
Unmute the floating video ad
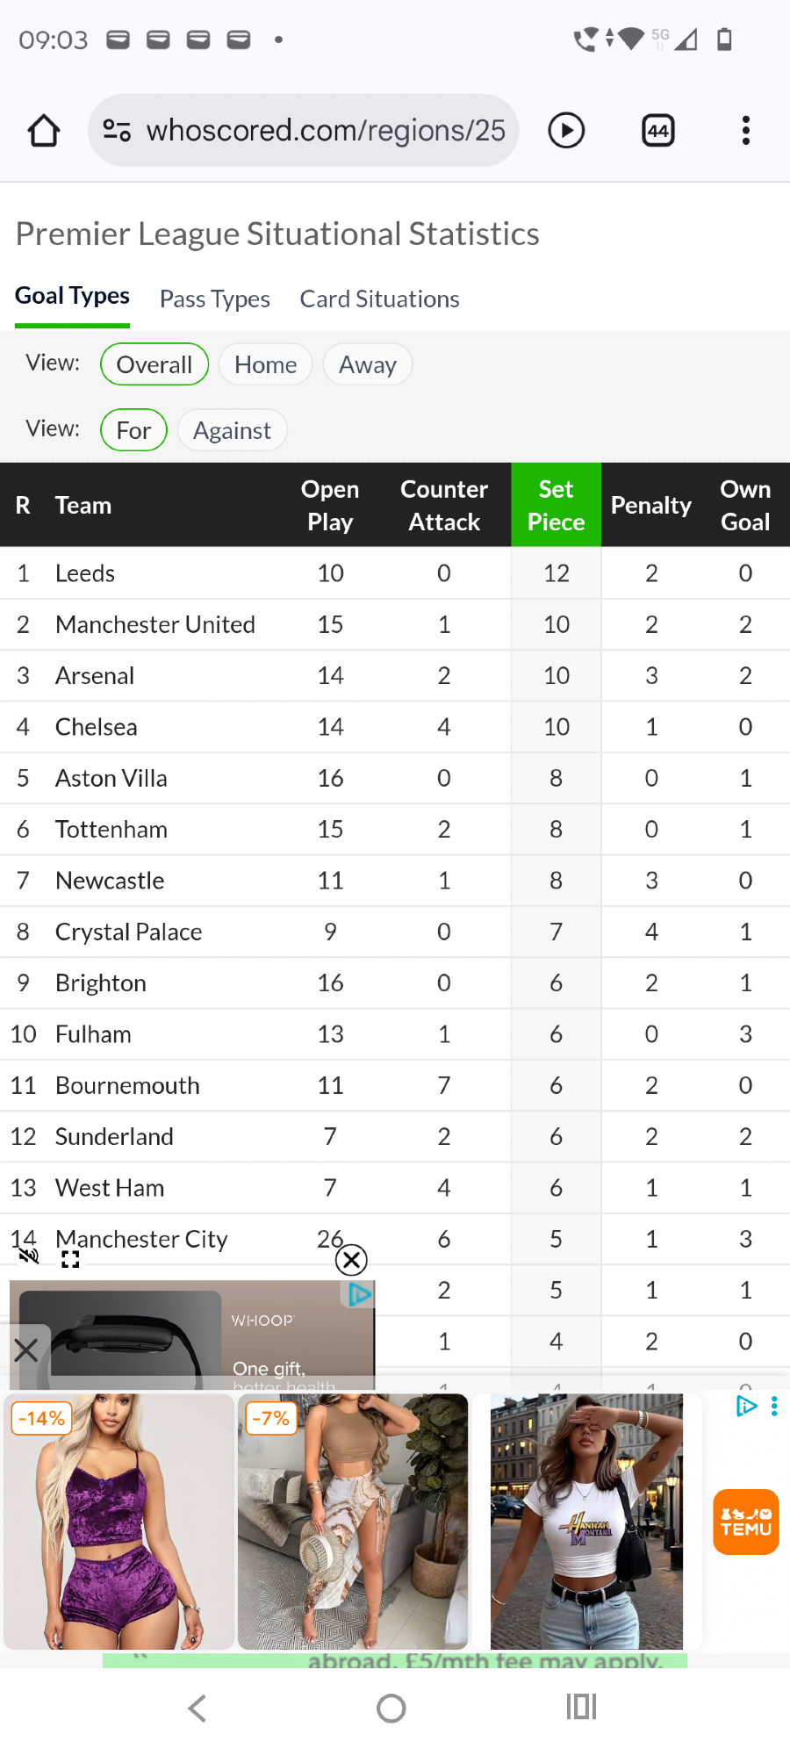[x=29, y=1256]
